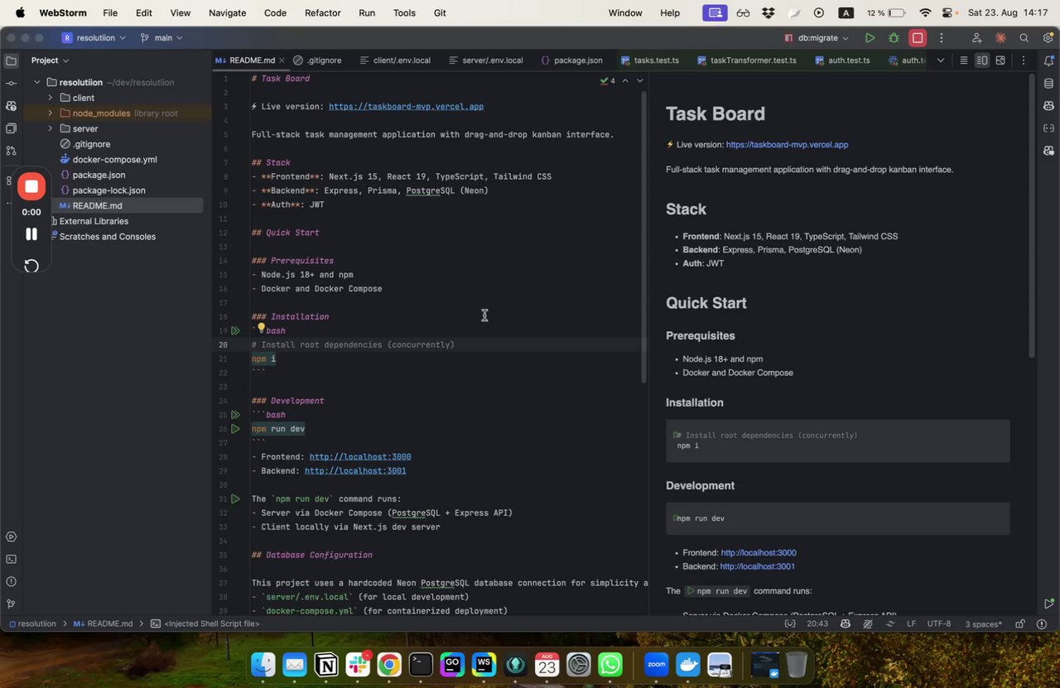Switch to preview-only view mode
1060x688 pixels.
(x=1000, y=60)
